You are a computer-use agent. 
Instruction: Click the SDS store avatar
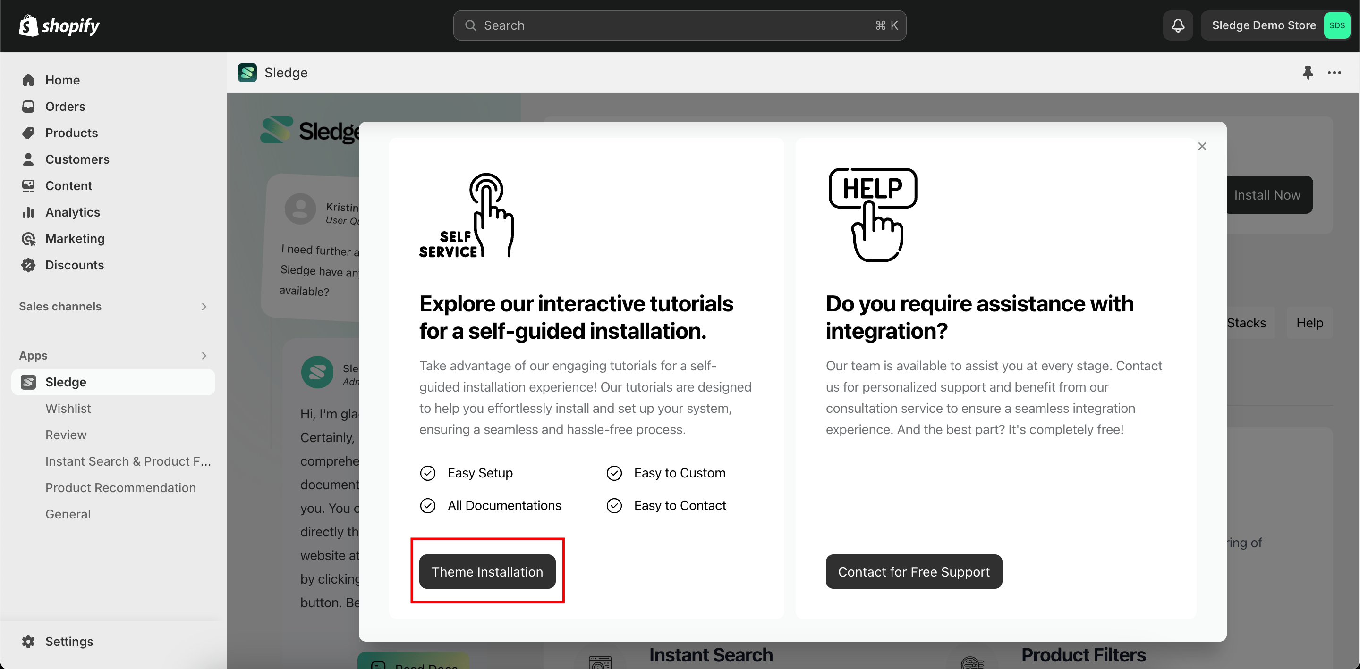[1336, 25]
